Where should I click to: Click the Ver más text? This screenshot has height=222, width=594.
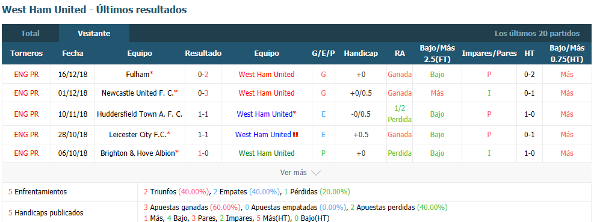click(293, 173)
